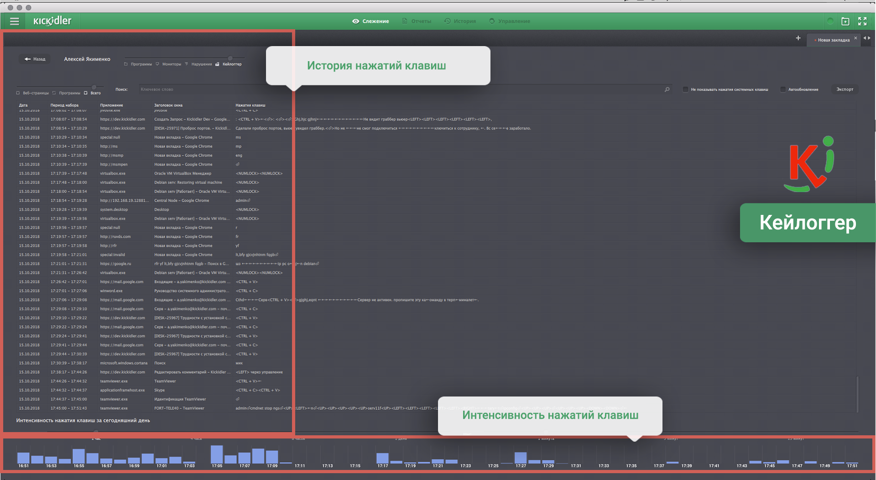
Task: Click the left tab-scroll arrow
Action: [865, 38]
